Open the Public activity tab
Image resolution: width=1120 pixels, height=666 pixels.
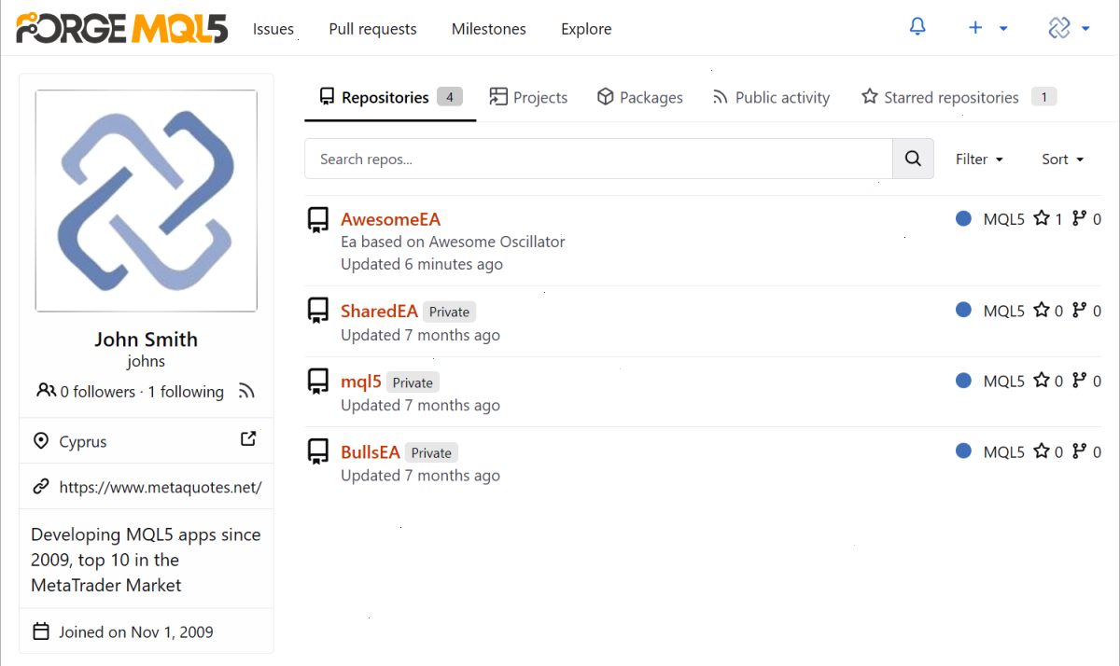(x=771, y=97)
